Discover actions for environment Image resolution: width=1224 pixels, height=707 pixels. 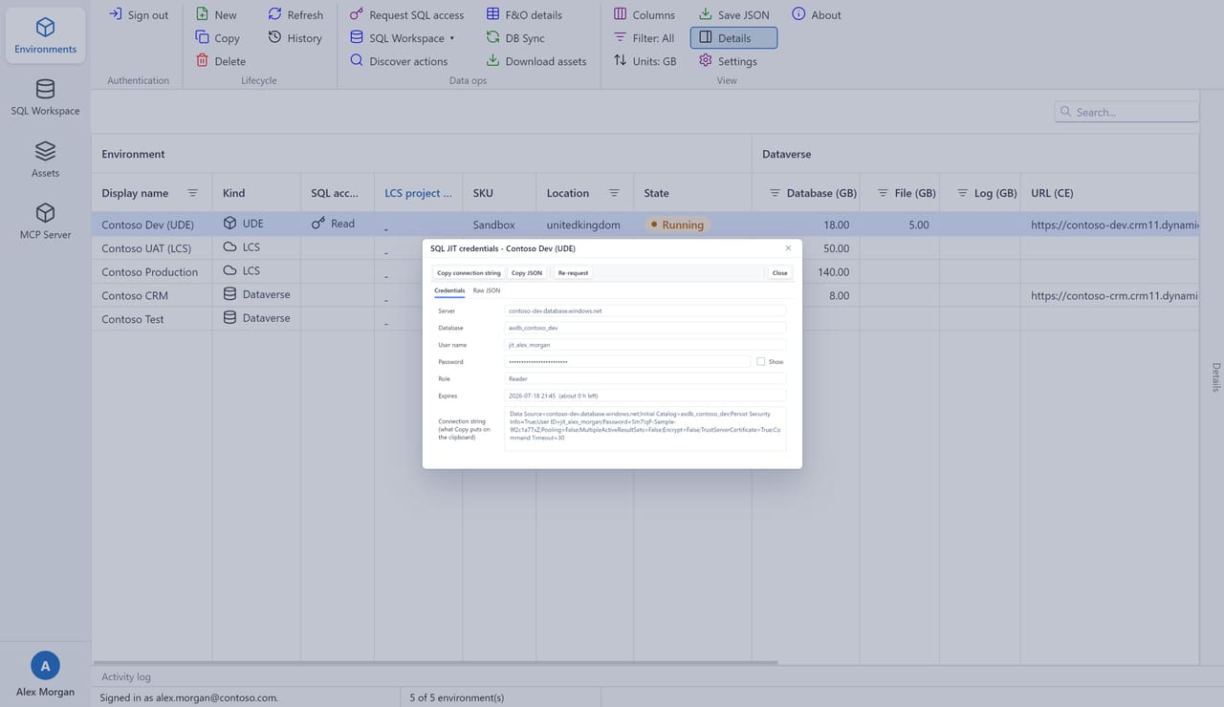point(398,60)
